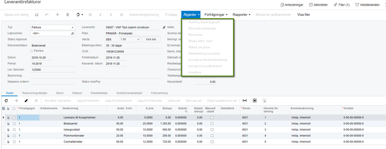Open the Rapporter dropdown menu
Viewport: 386px width, 149px height.
(241, 15)
